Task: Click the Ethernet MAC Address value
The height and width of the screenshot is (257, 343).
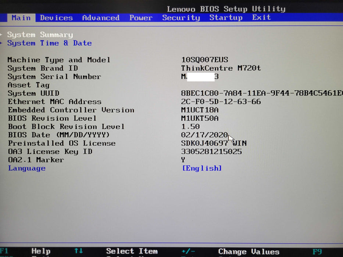Action: pos(221,102)
